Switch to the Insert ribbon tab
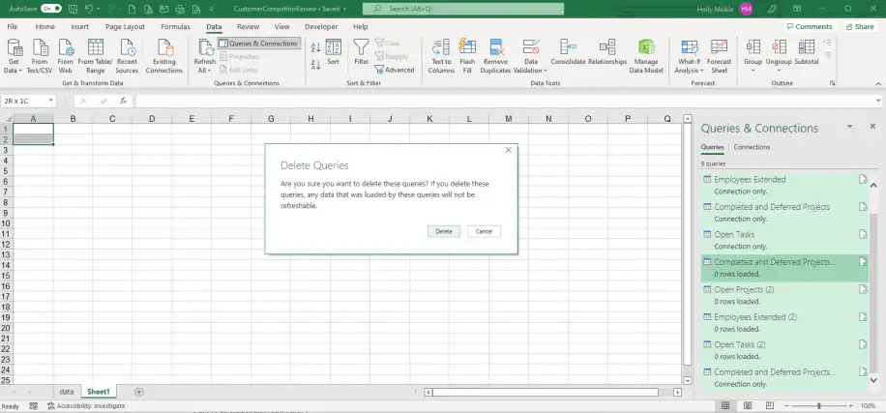The width and height of the screenshot is (886, 413). (79, 26)
